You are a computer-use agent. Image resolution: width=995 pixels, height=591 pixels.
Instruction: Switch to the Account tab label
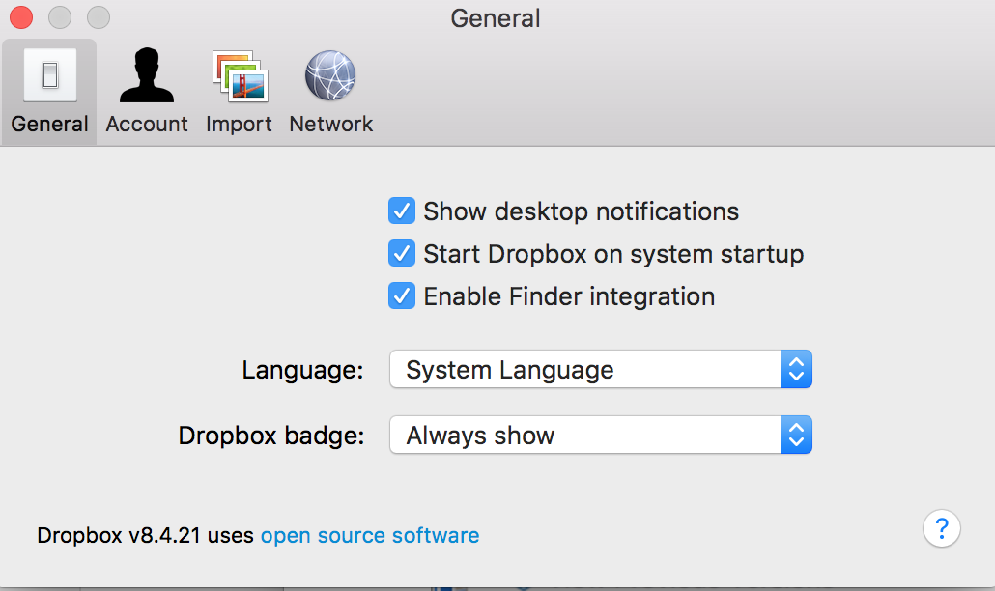[147, 125]
